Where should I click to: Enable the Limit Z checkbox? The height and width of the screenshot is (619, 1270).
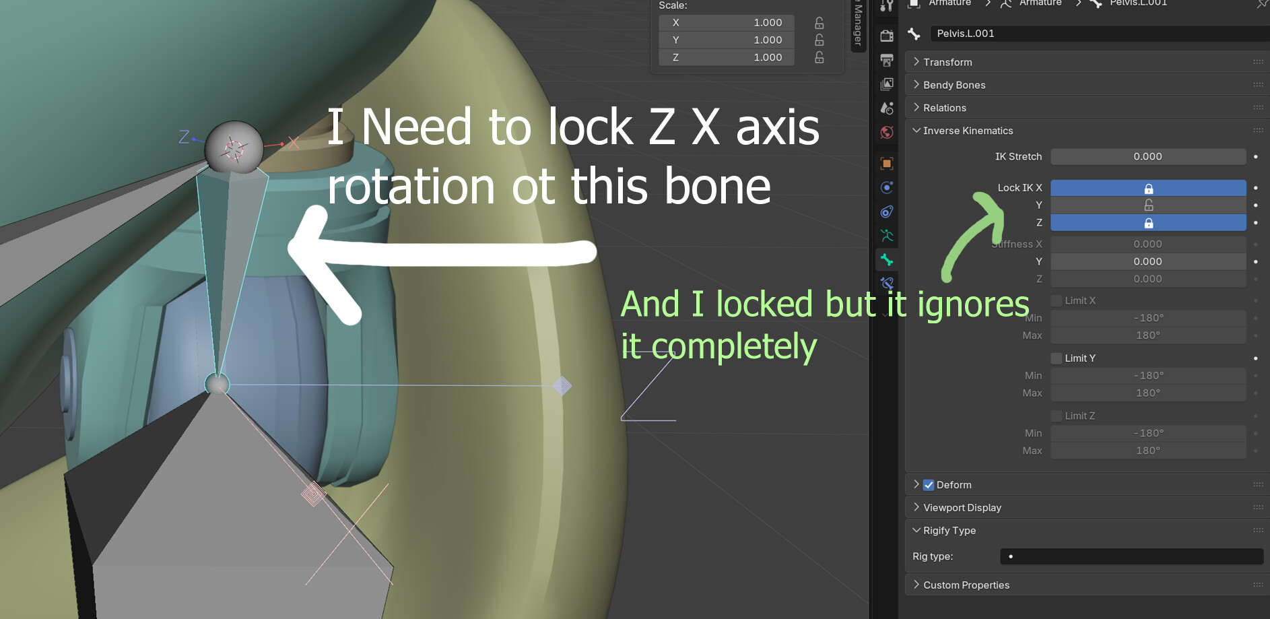1057,416
